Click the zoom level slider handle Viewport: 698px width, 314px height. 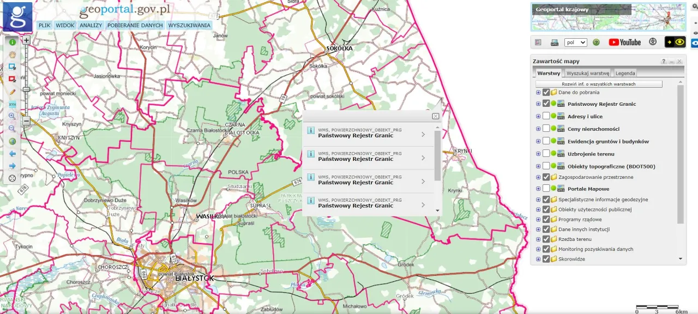click(26, 89)
